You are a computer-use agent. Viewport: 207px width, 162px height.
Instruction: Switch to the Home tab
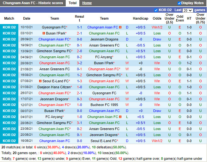coord(87,3)
